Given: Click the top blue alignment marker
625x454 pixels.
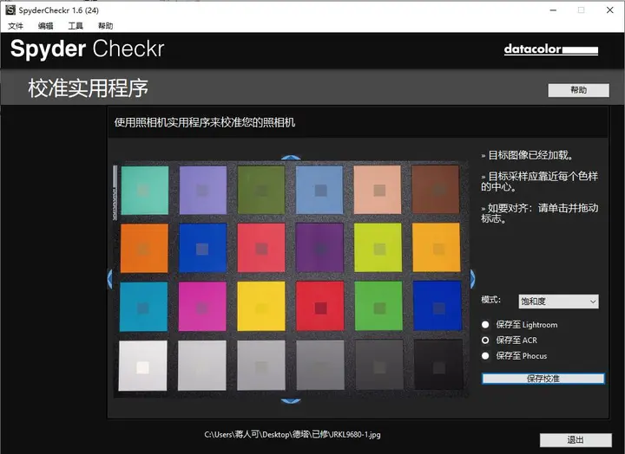Looking at the screenshot, I should click(291, 158).
